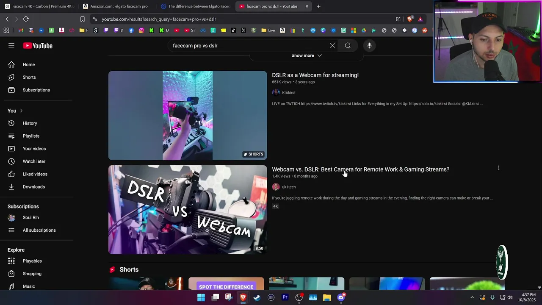
Task: Open Your videos in sidebar
Action: (38, 149)
